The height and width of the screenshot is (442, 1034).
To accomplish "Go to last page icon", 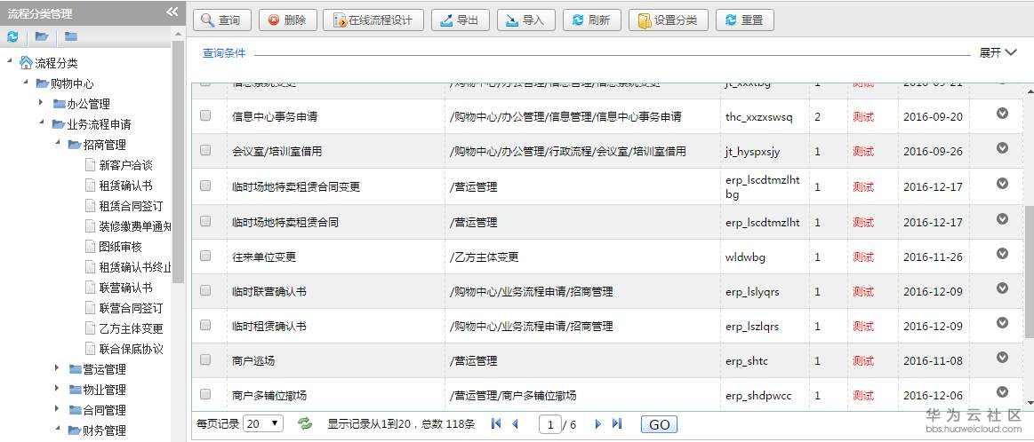I will (617, 423).
